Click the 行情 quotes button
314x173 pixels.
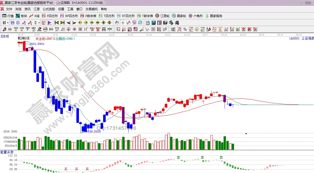pos(8,16)
